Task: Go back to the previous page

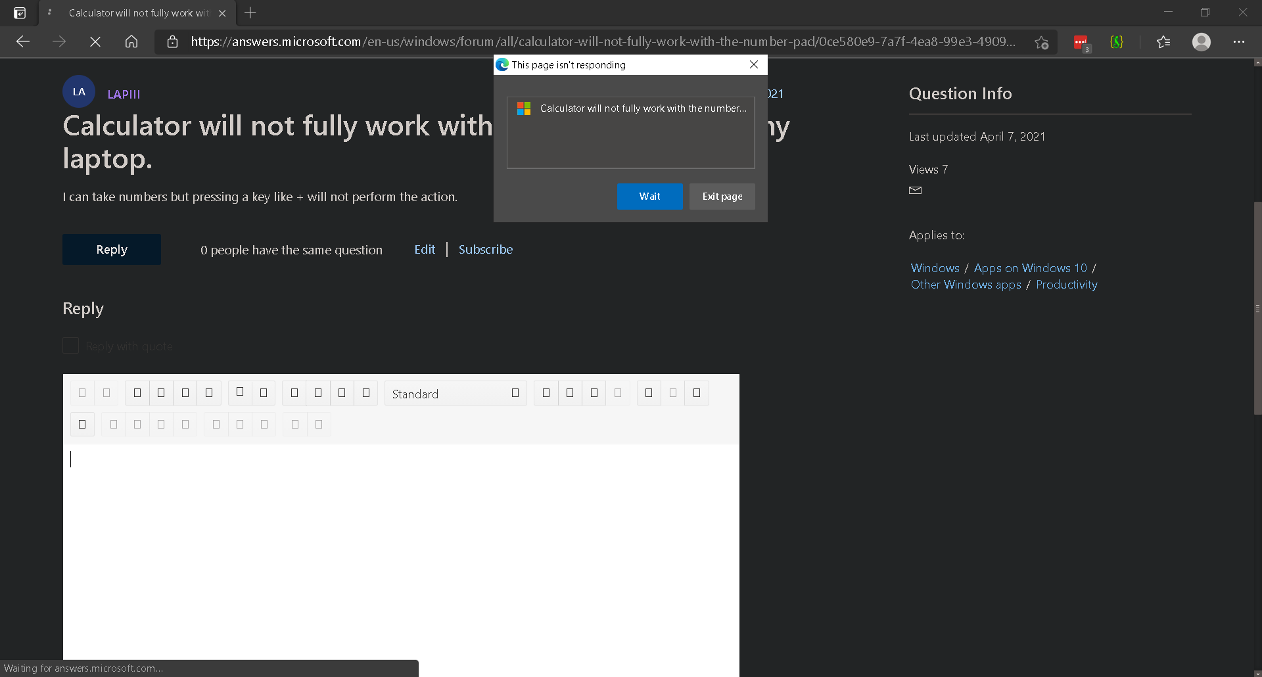Action: [x=23, y=41]
